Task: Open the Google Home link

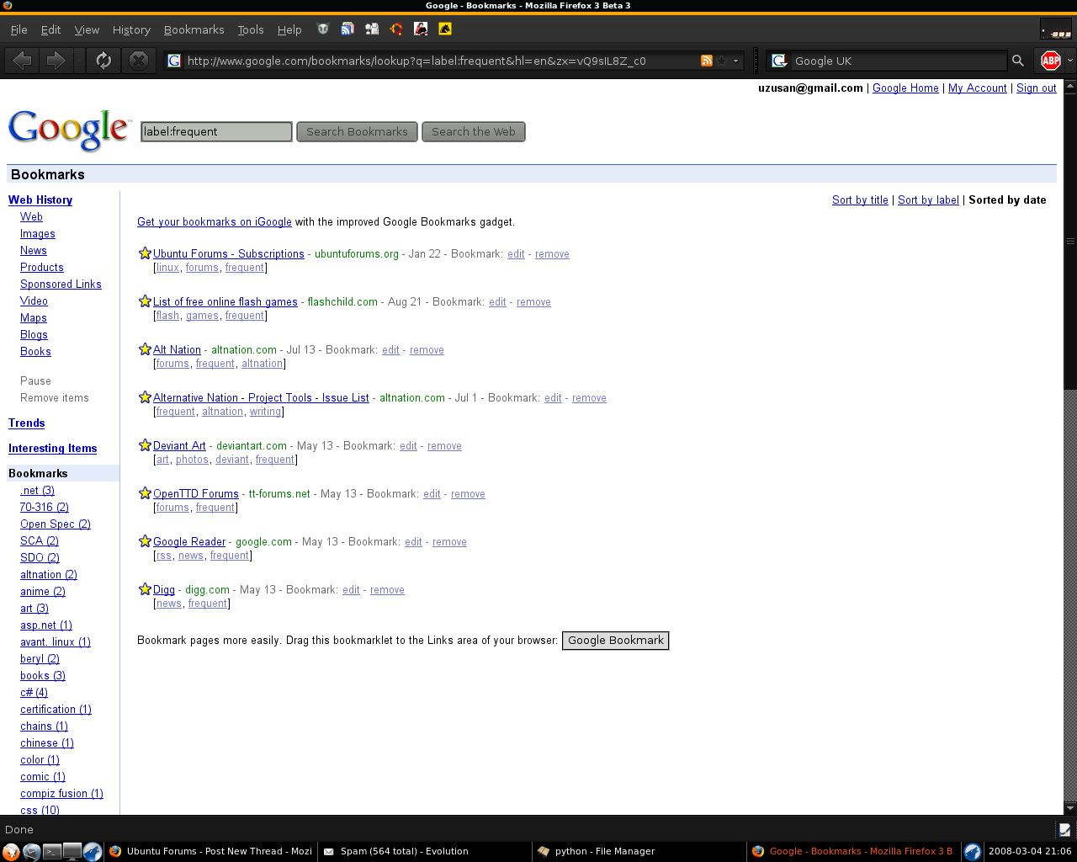Action: tap(905, 88)
